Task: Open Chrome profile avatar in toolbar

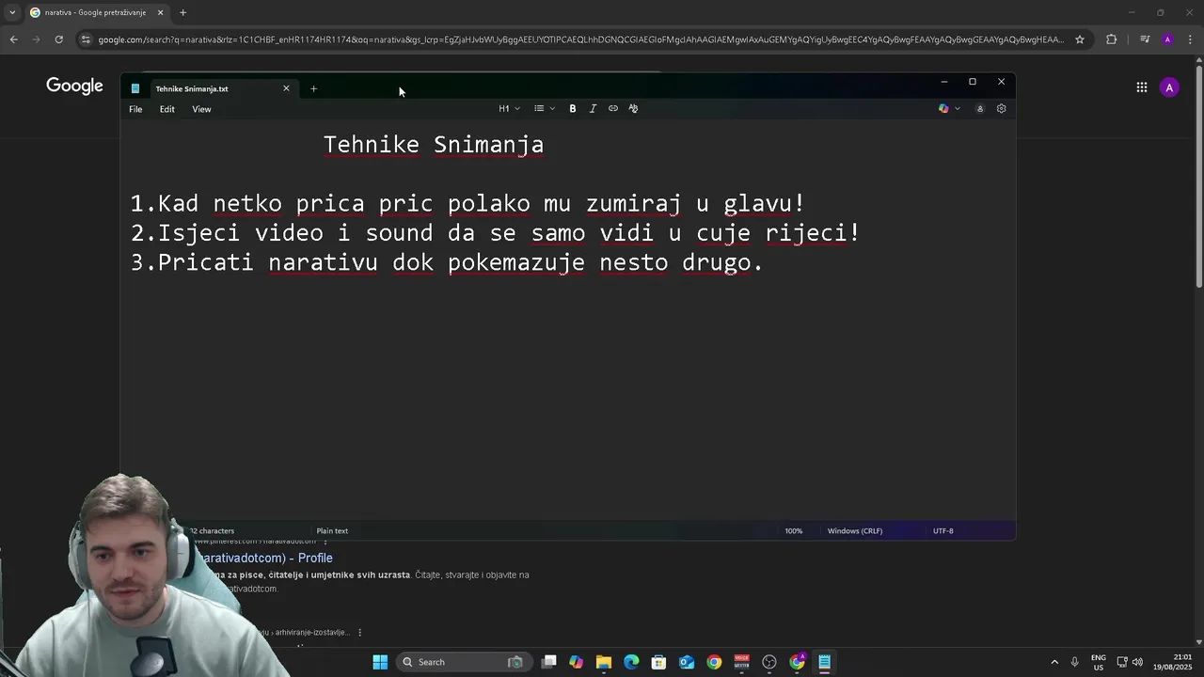Action: tap(1168, 39)
